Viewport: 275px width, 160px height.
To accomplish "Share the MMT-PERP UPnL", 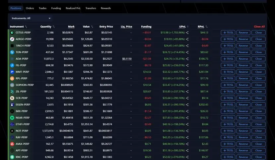I will coord(187,72).
